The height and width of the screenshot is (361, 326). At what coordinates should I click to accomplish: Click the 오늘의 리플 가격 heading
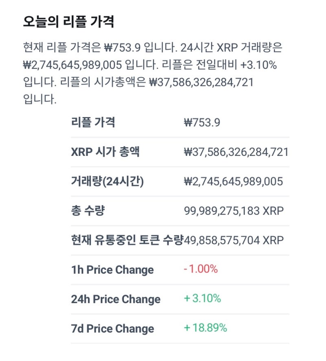point(68,22)
